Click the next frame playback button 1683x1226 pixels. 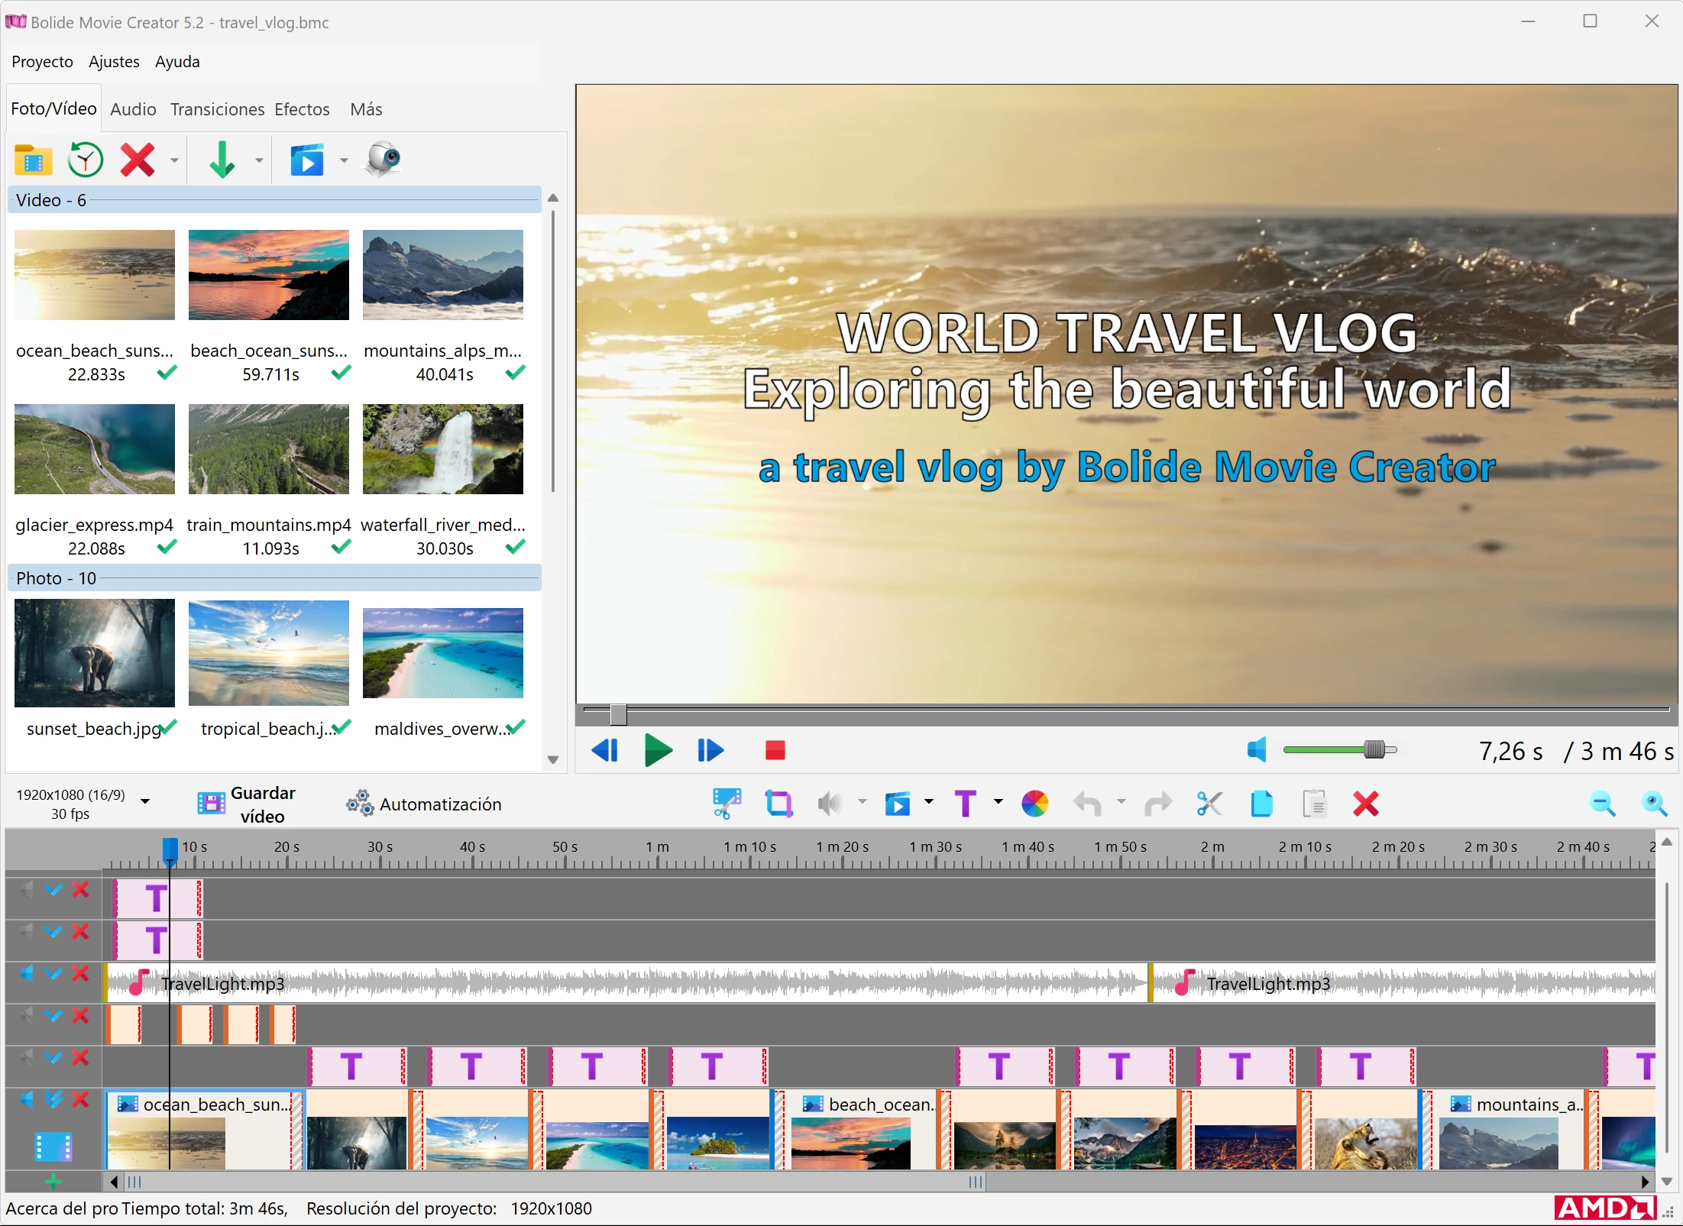point(710,751)
